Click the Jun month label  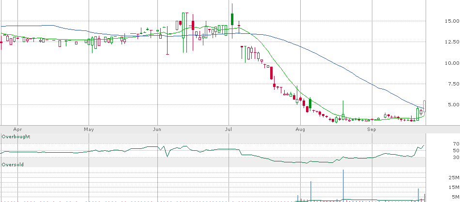[157, 129]
